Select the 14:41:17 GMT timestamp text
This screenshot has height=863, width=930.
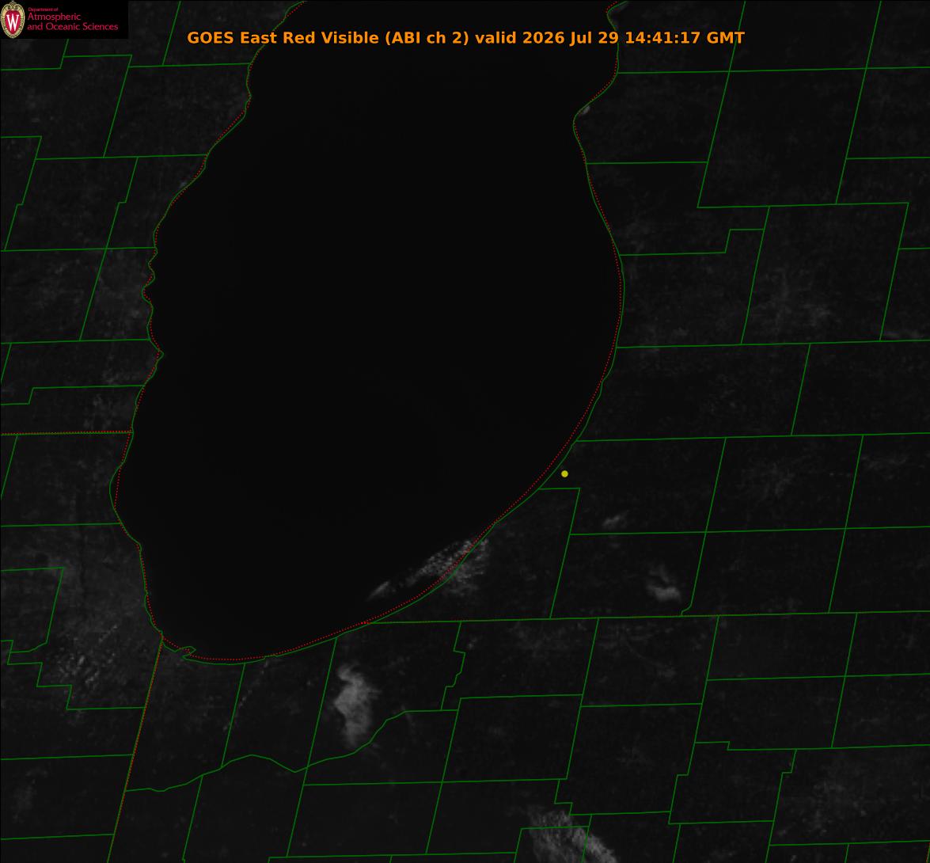[685, 37]
